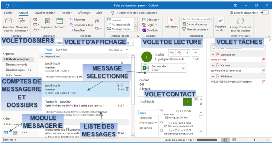Image resolution: width=273 pixels, height=143 pixels.
Task: Delete the message with the Supprimer icon
Action: click(x=47, y=21)
